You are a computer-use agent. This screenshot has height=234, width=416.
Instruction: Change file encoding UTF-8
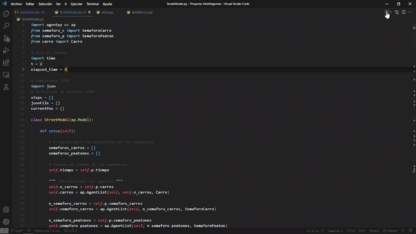(350, 231)
